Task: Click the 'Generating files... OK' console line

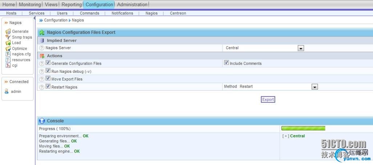Action: (58, 141)
